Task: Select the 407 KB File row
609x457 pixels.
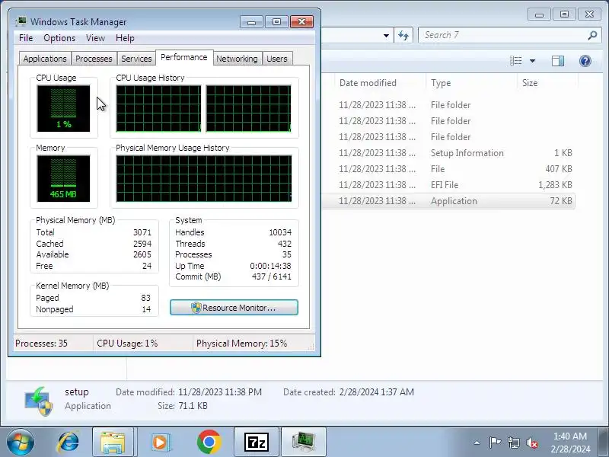Action: [448, 169]
